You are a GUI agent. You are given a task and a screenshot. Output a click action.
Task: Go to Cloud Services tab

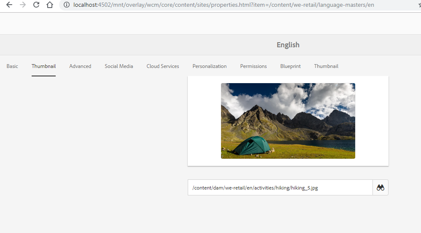(163, 66)
